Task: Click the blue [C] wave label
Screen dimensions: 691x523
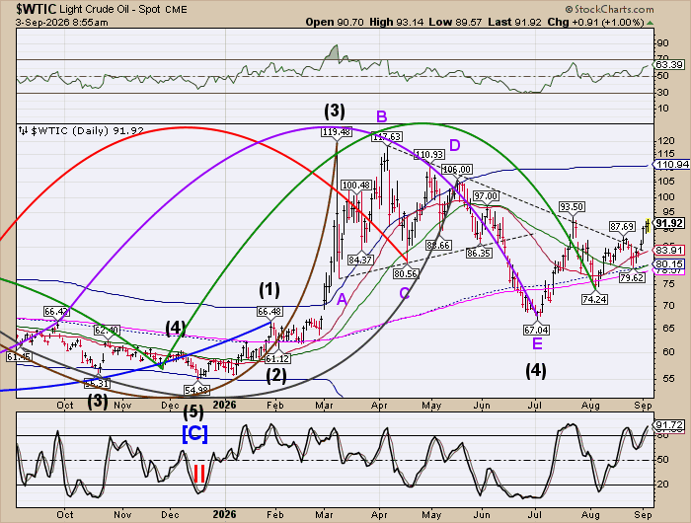Action: (x=194, y=434)
